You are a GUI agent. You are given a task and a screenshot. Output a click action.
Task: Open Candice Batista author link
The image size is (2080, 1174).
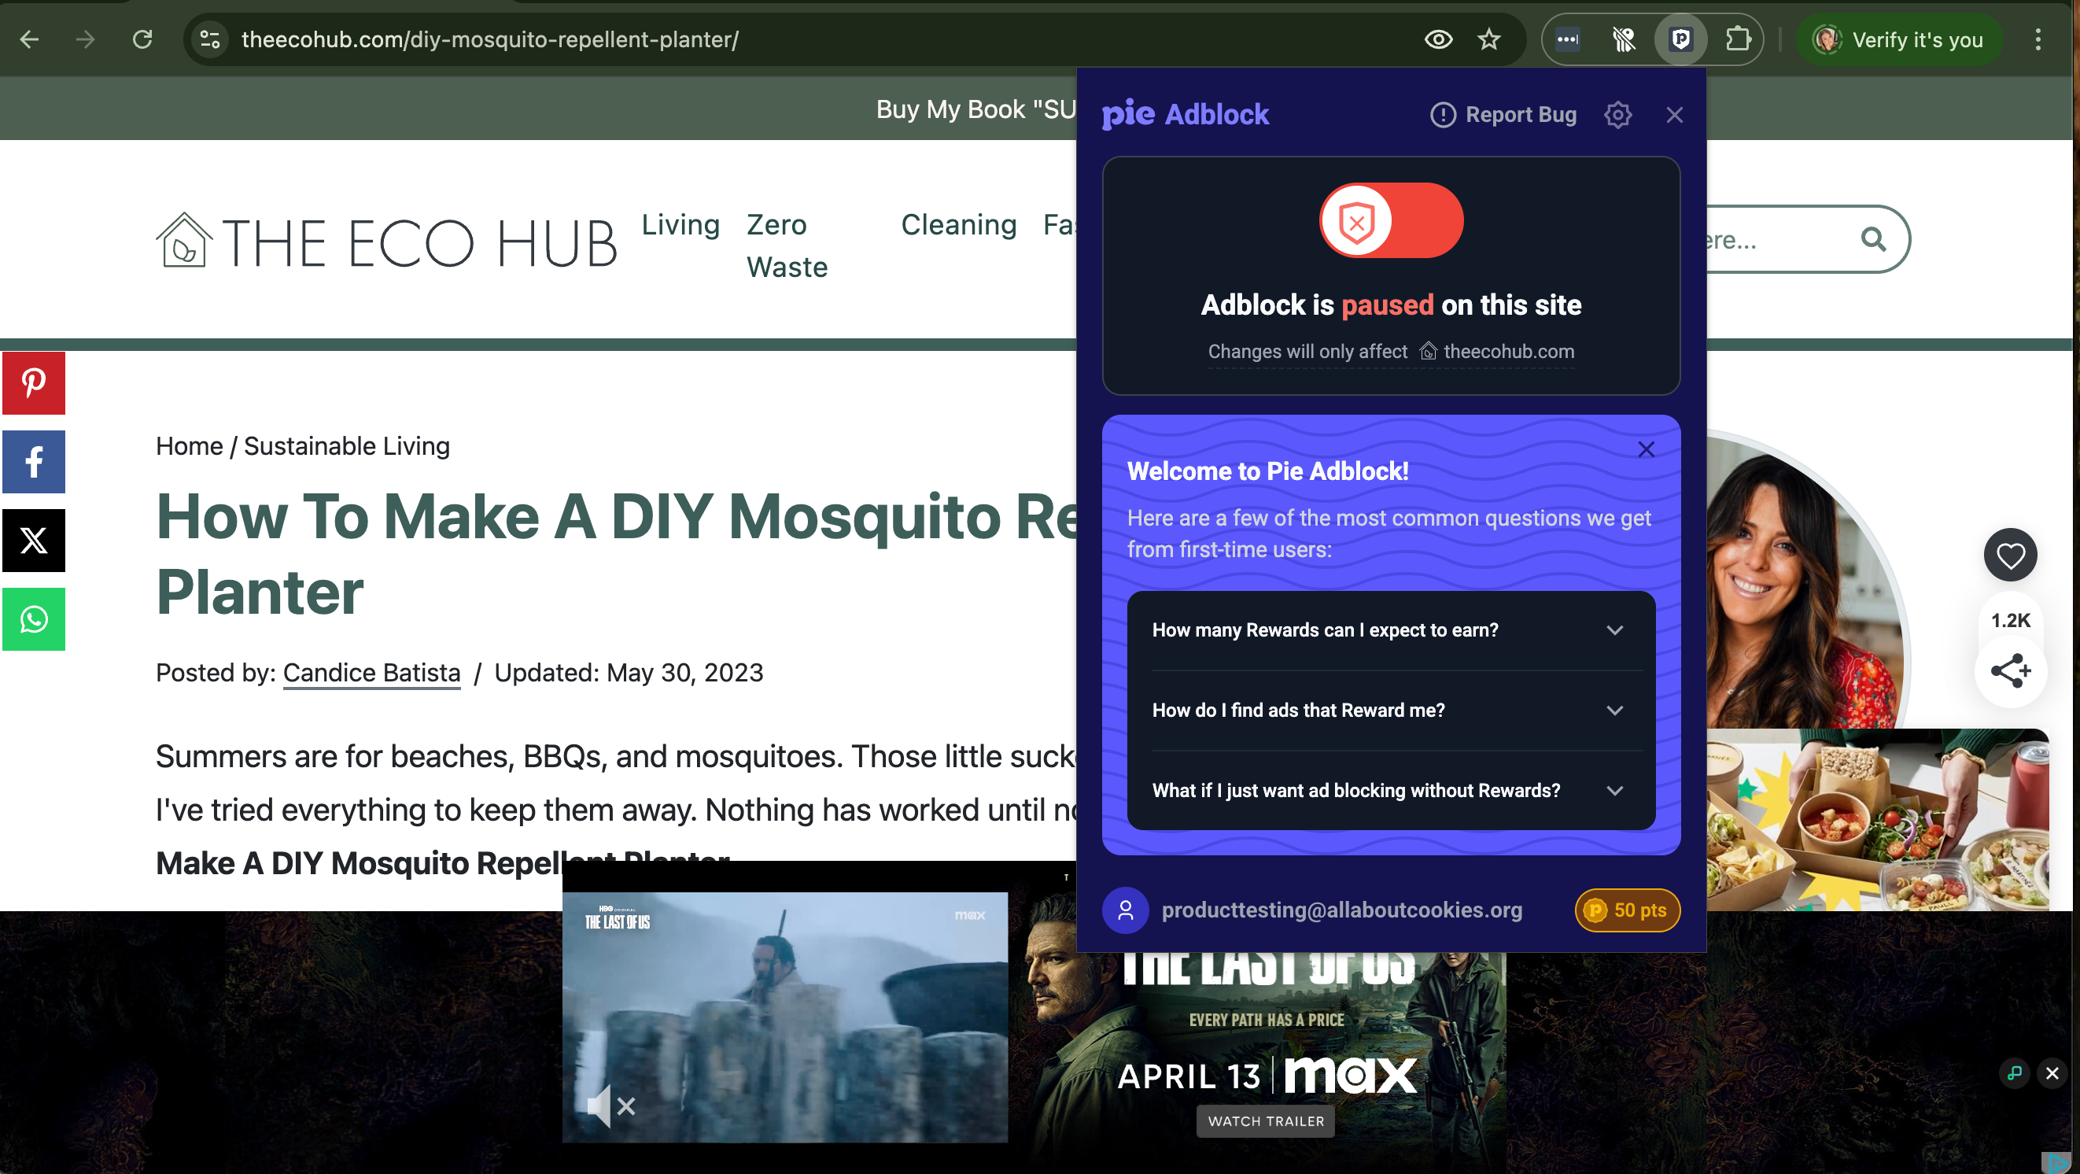click(371, 673)
